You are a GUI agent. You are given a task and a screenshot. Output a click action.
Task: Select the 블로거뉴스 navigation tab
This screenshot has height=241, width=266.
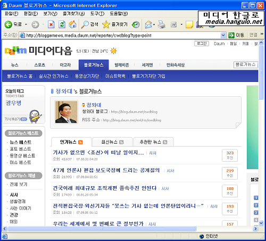pos(94,65)
